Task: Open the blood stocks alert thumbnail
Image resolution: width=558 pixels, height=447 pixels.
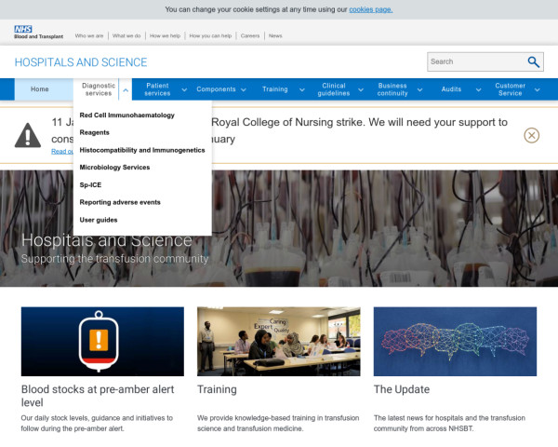Action: coord(102,341)
